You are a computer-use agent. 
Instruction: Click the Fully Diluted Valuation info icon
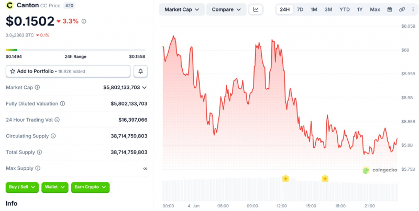pos(62,103)
